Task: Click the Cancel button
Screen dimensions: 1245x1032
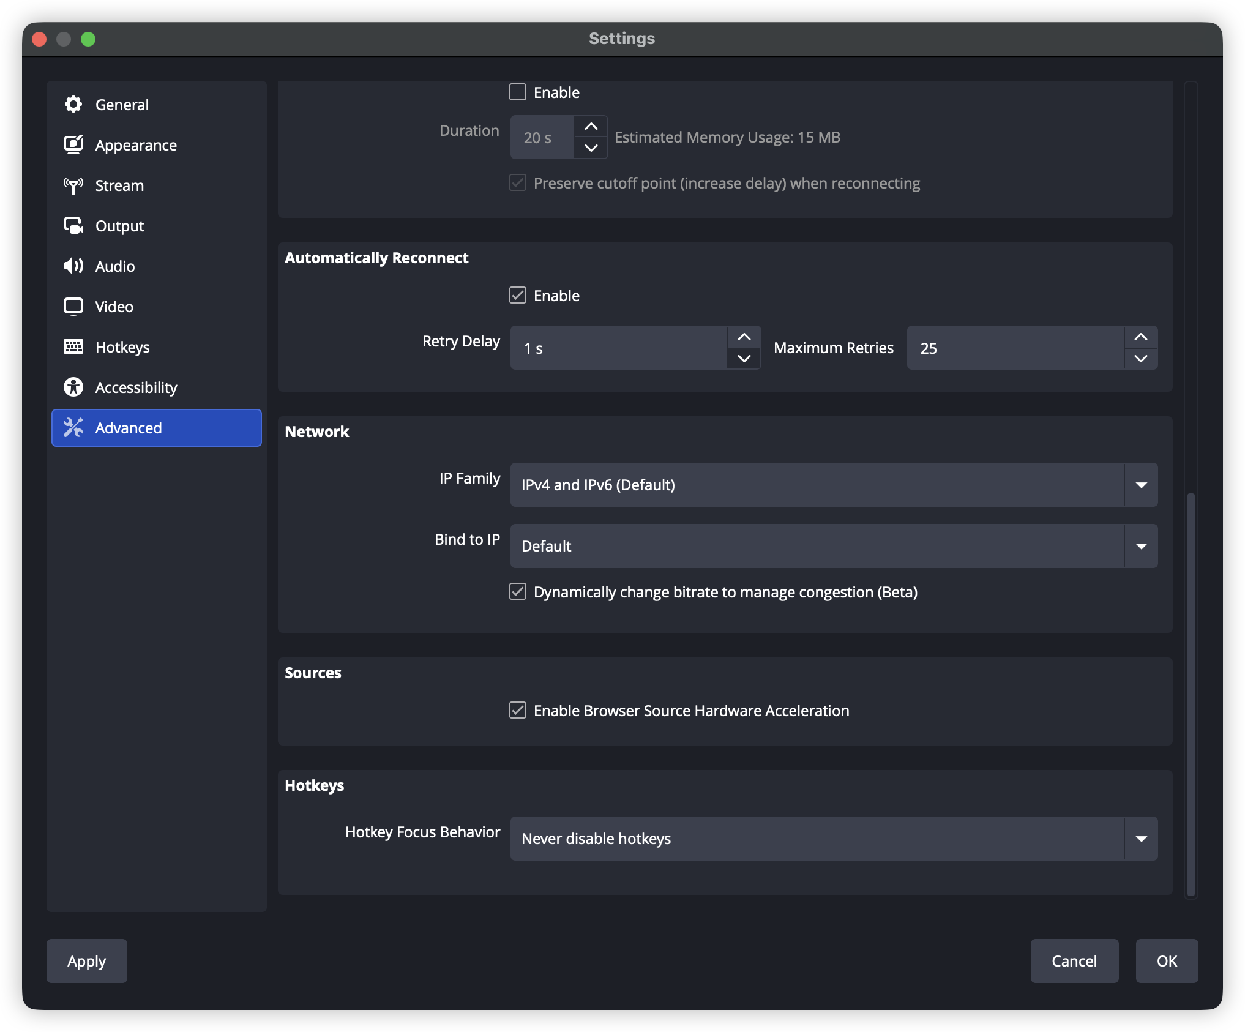Action: coord(1074,961)
